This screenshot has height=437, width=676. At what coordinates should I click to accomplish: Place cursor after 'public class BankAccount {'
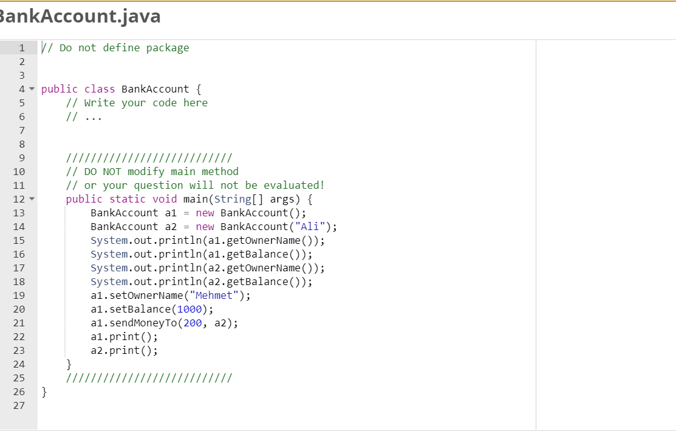pos(203,89)
